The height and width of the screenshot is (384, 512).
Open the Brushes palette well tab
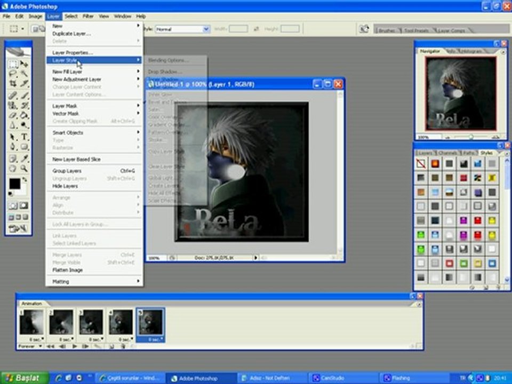click(x=387, y=30)
